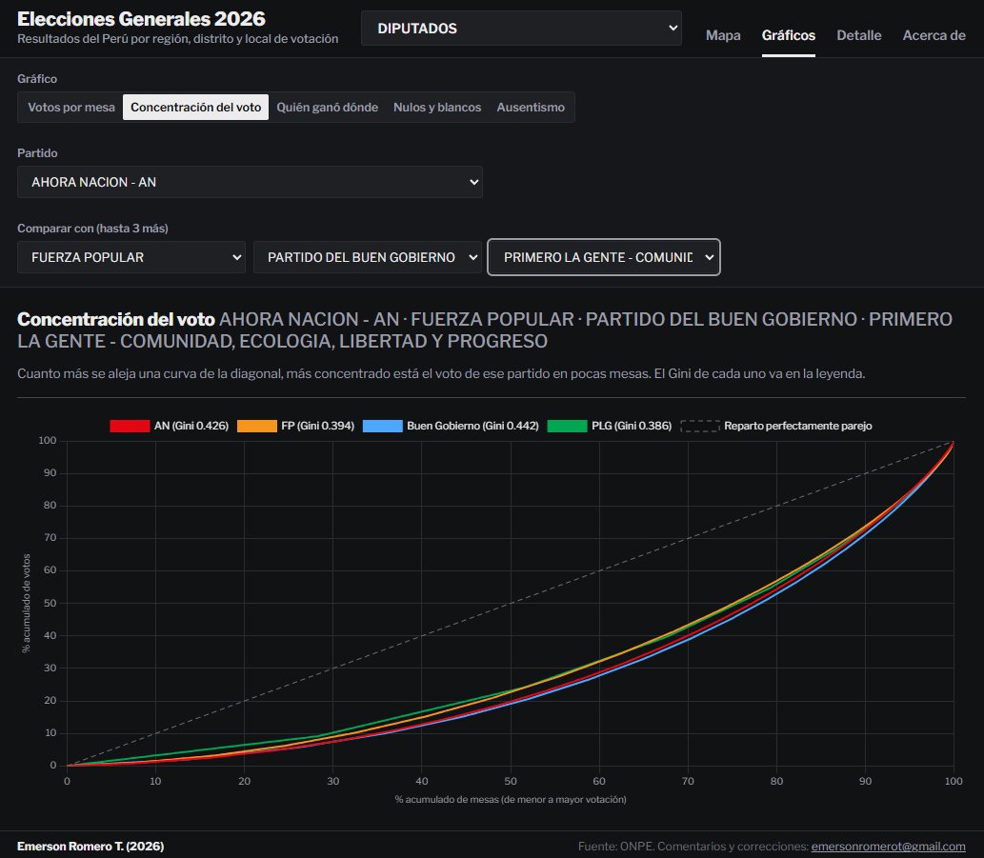Image resolution: width=984 pixels, height=858 pixels.
Task: Select the Gráficos tab
Action: 788,35
